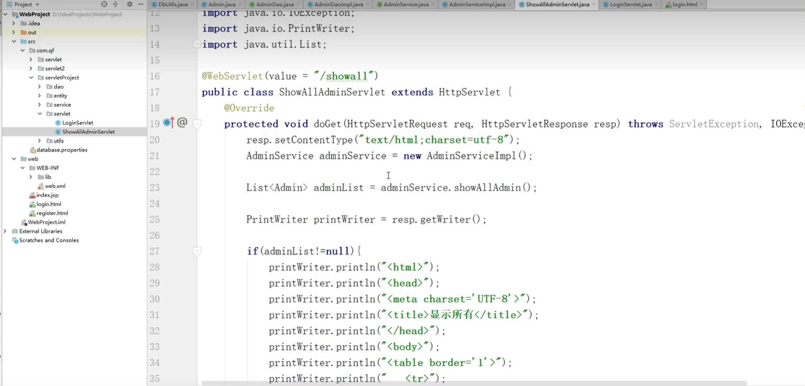Expand the out folder
The height and width of the screenshot is (386, 805).
14,32
